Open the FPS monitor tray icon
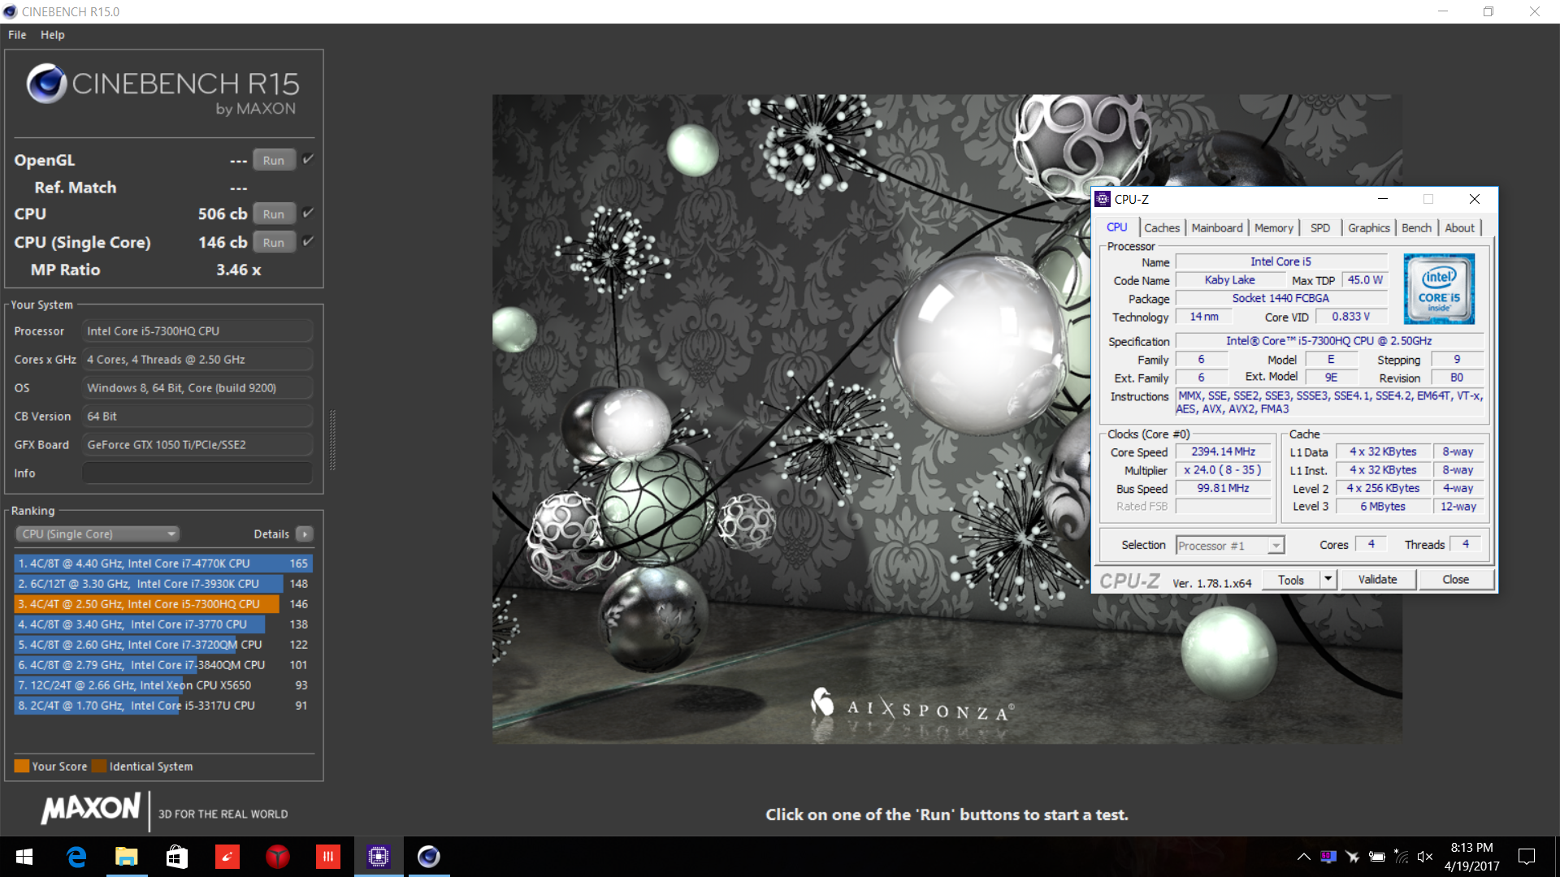 coord(1328,857)
